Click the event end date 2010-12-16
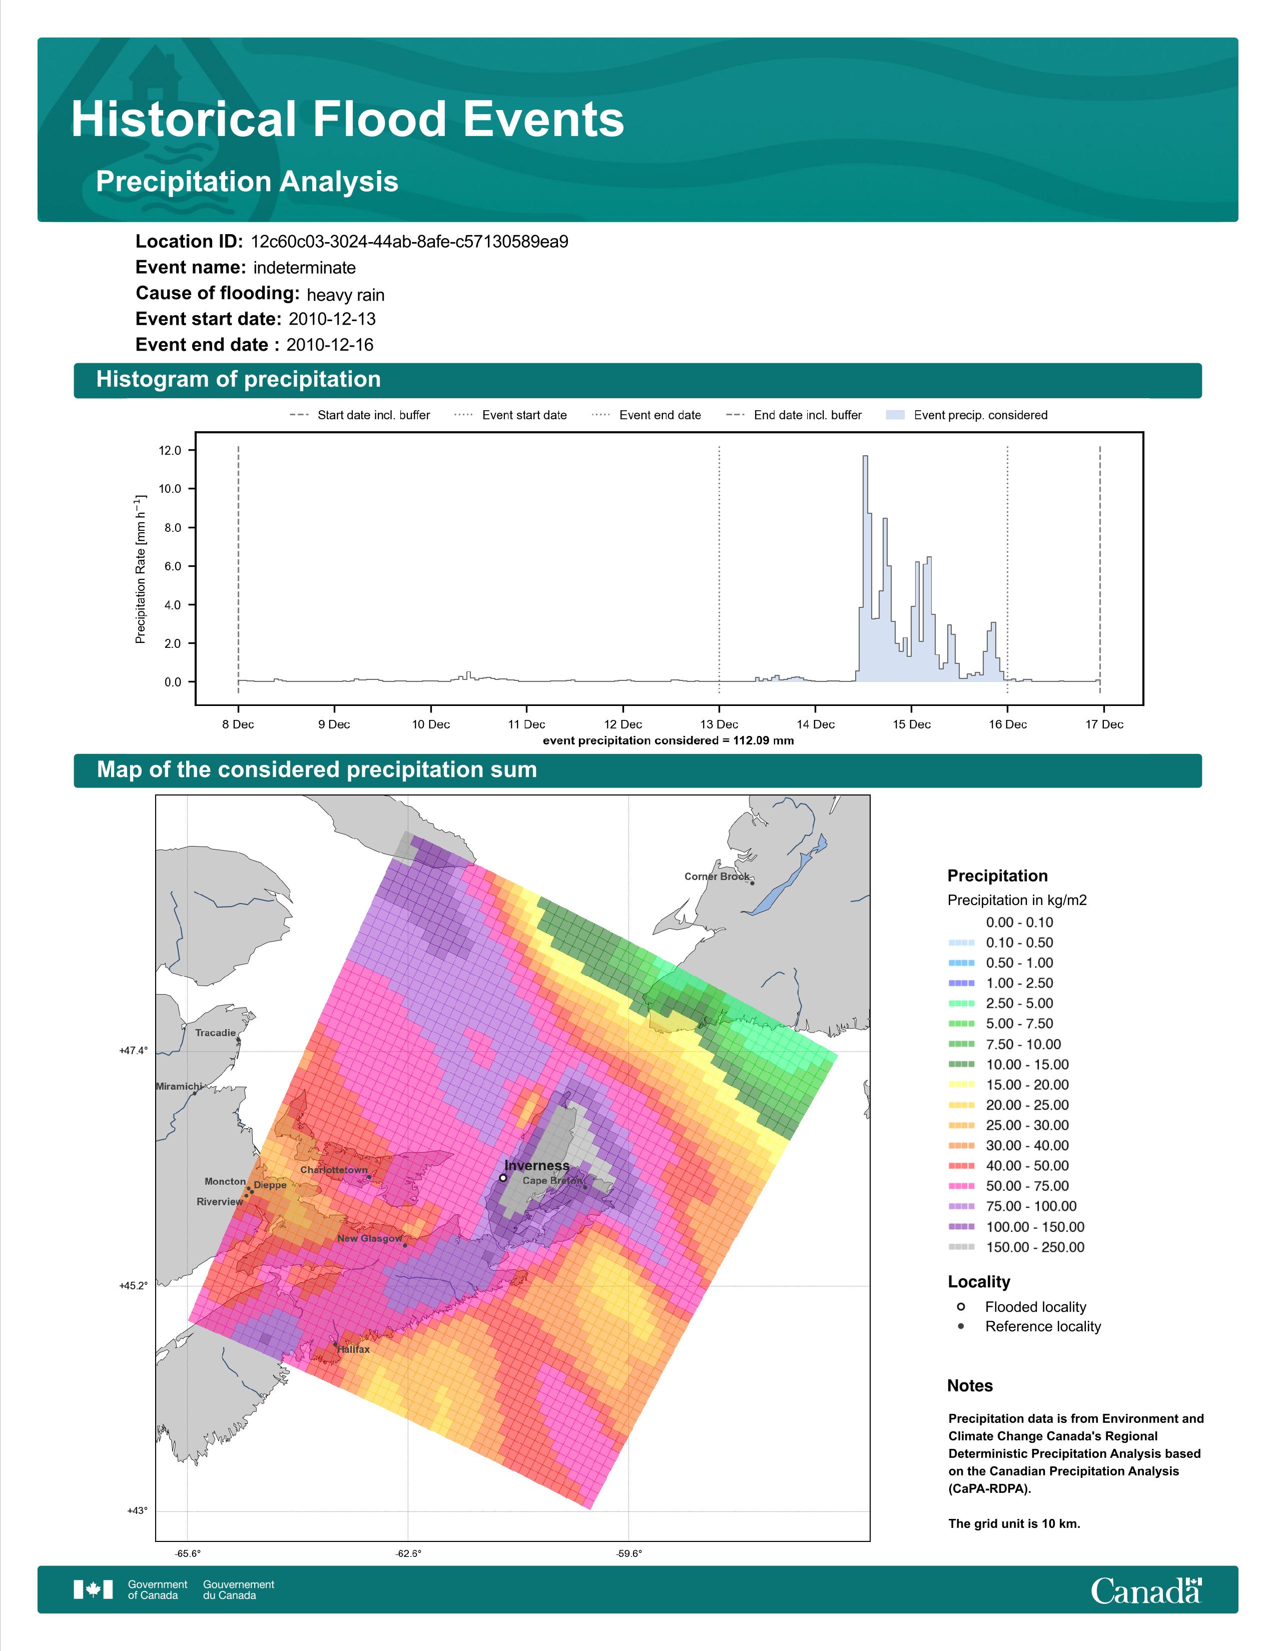The image size is (1276, 1651). click(330, 345)
